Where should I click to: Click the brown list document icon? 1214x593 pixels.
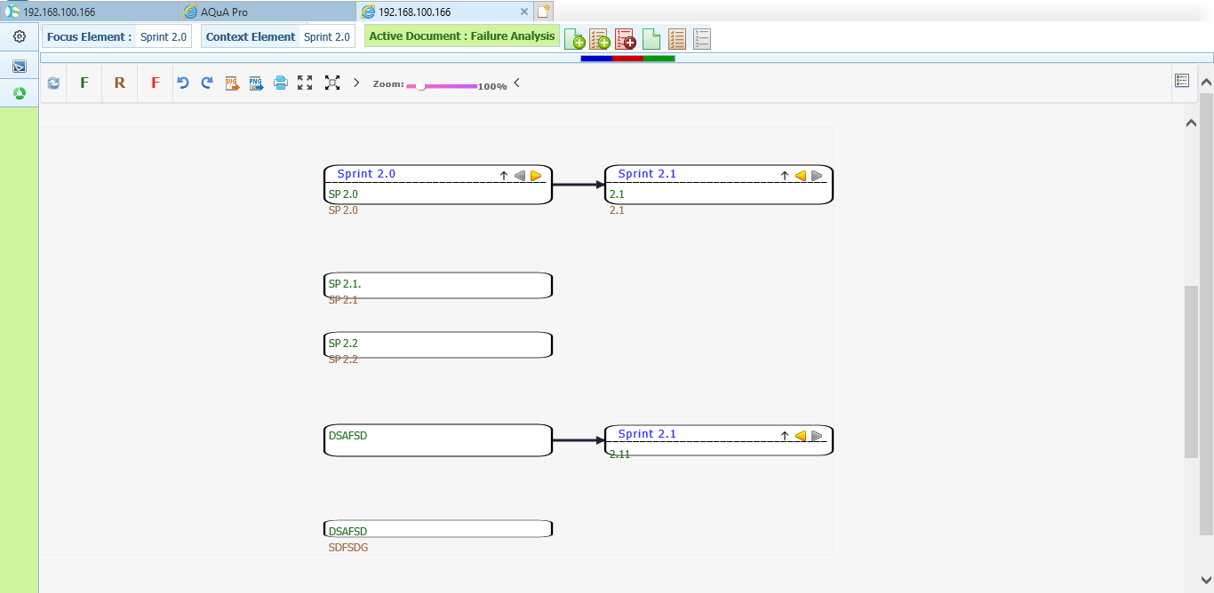click(x=676, y=39)
